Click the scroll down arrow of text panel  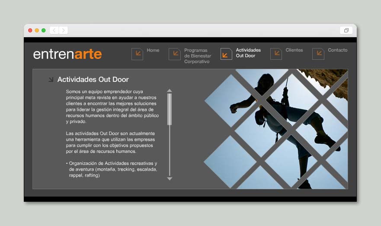[x=170, y=178]
